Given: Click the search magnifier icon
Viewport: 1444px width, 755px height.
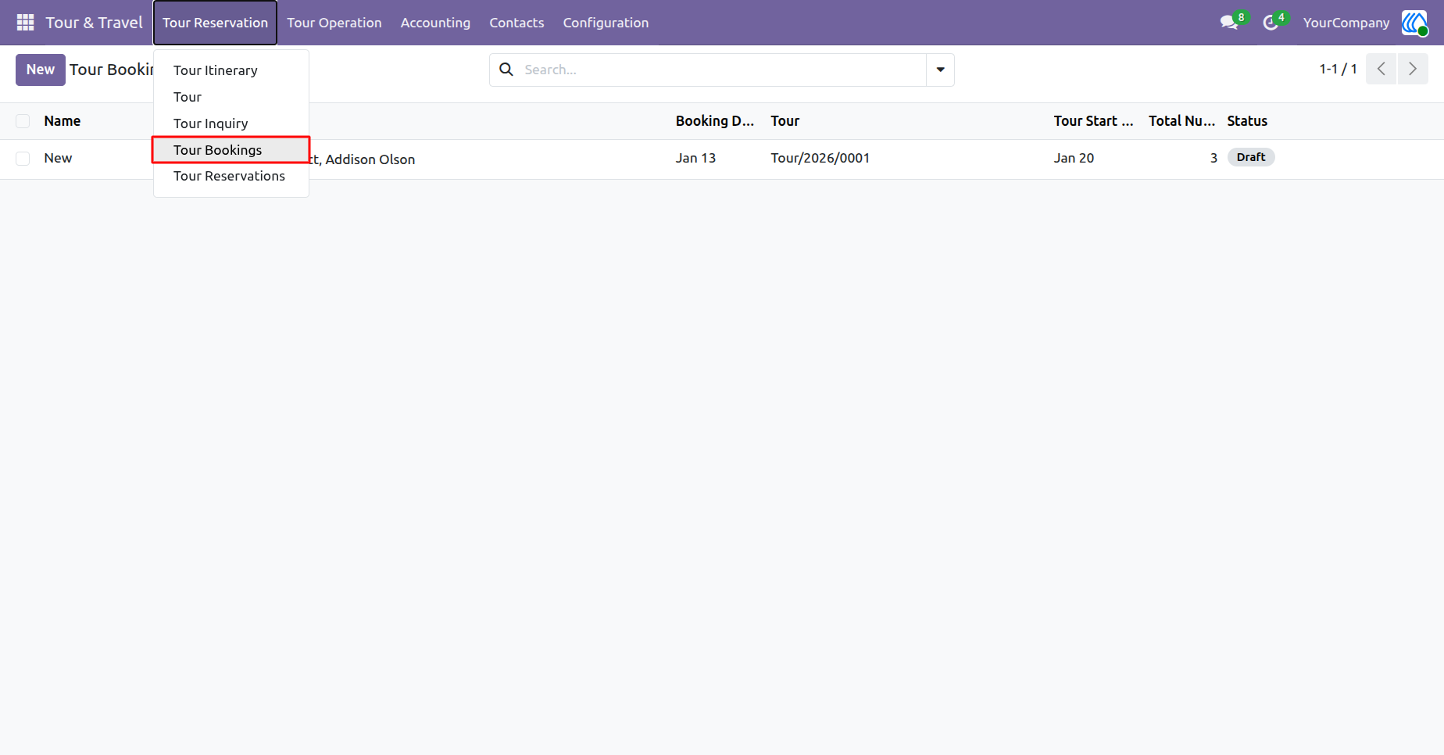Looking at the screenshot, I should click(506, 70).
